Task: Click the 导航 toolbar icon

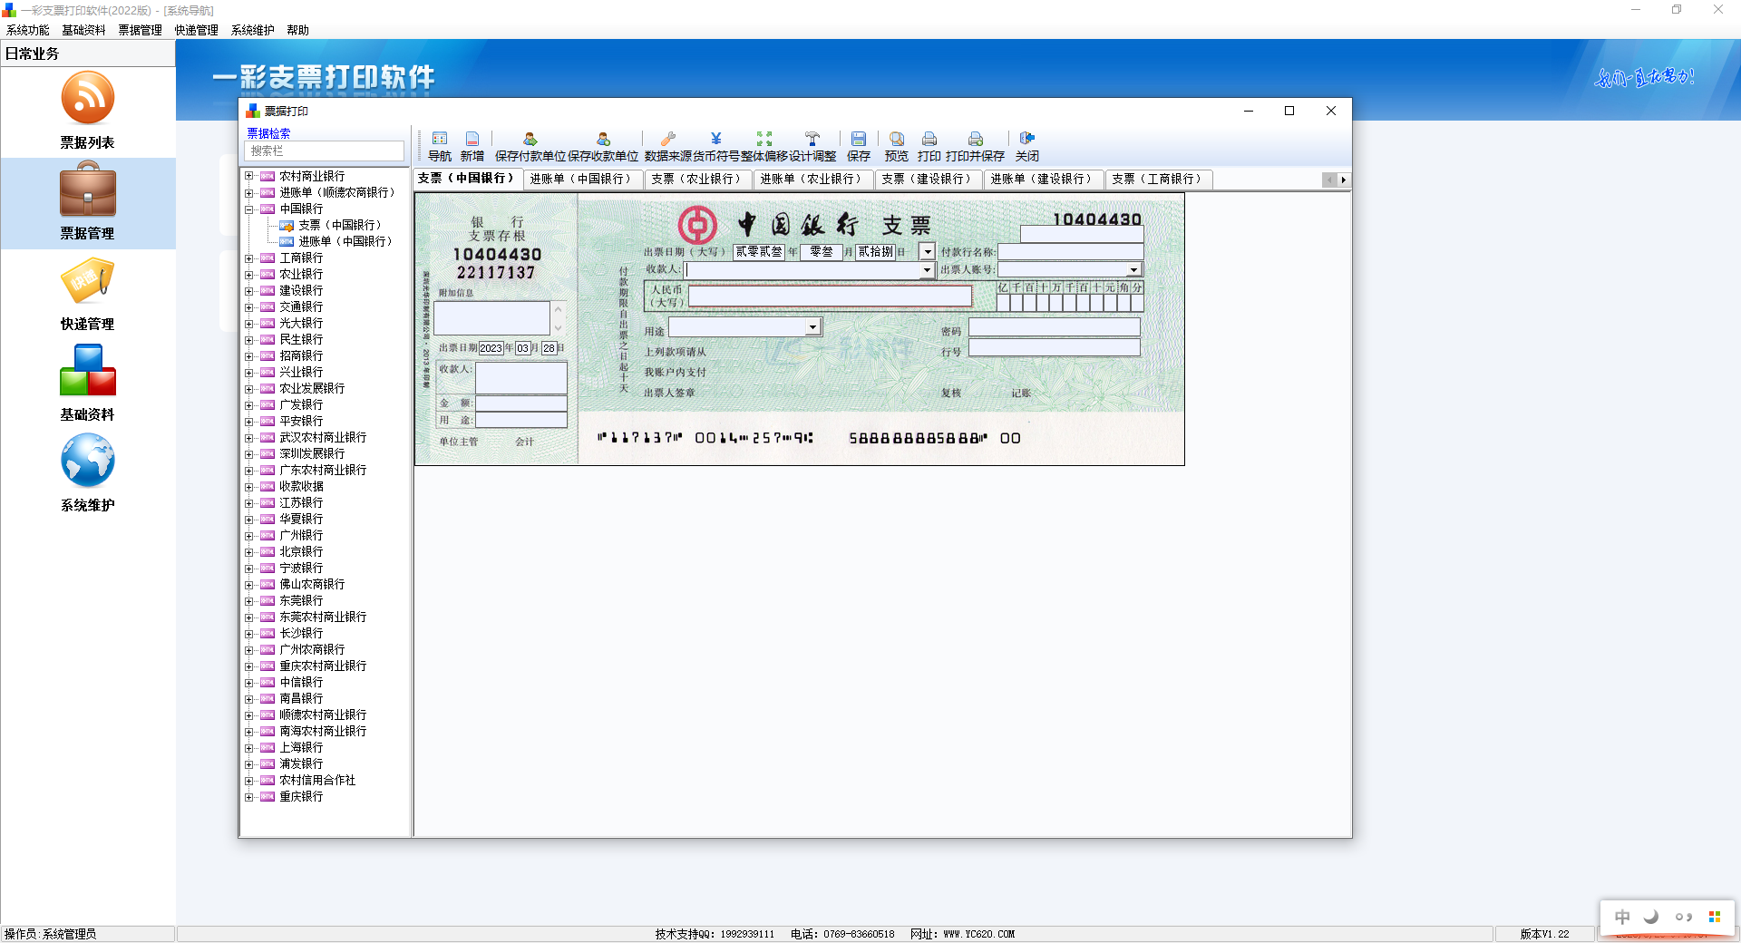Action: tap(440, 139)
